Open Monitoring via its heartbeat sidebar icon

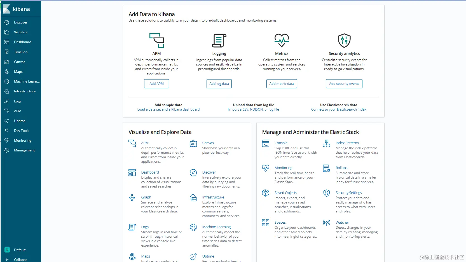click(x=7, y=141)
